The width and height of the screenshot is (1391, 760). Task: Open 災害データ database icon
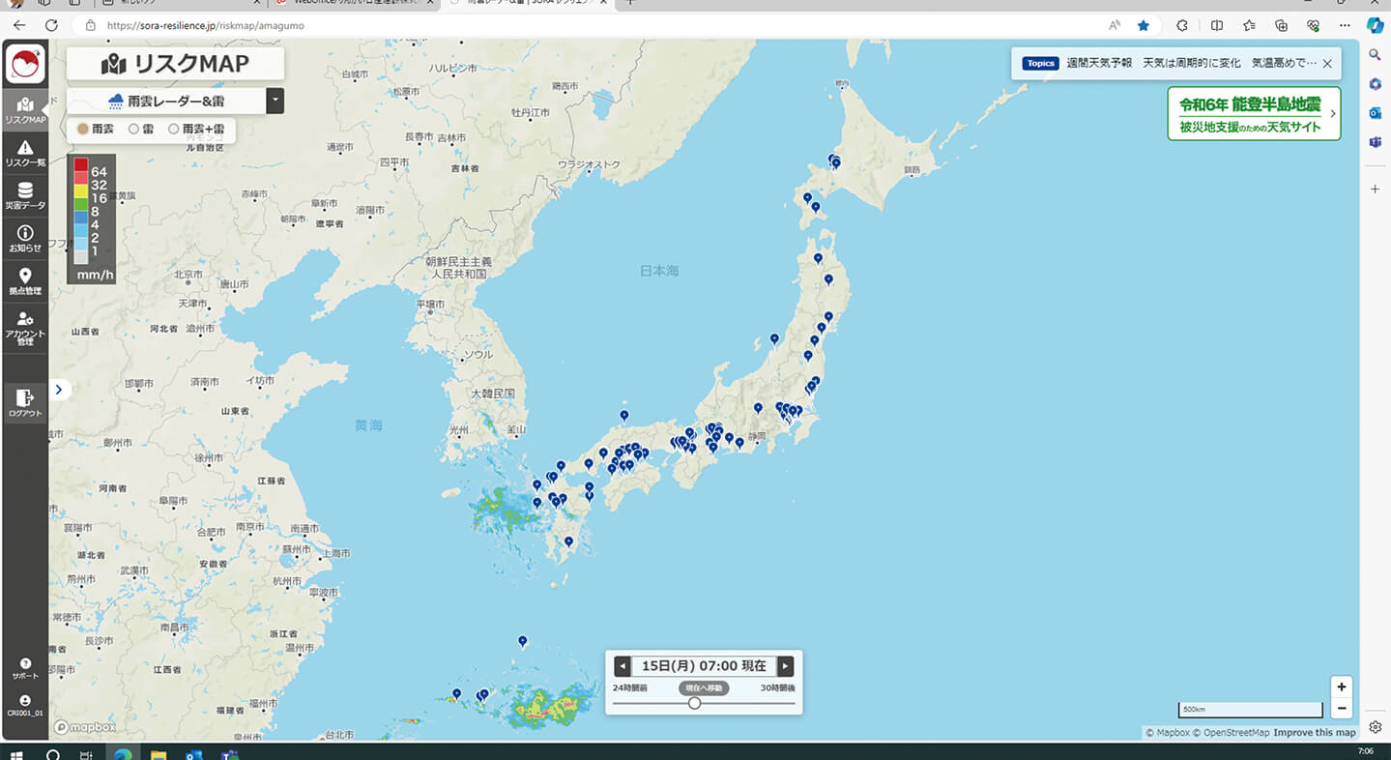coord(25,195)
